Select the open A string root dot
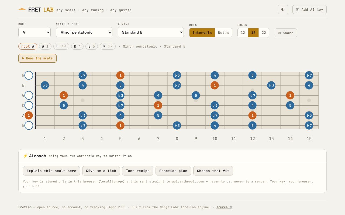345x215 pixels. tap(29, 115)
